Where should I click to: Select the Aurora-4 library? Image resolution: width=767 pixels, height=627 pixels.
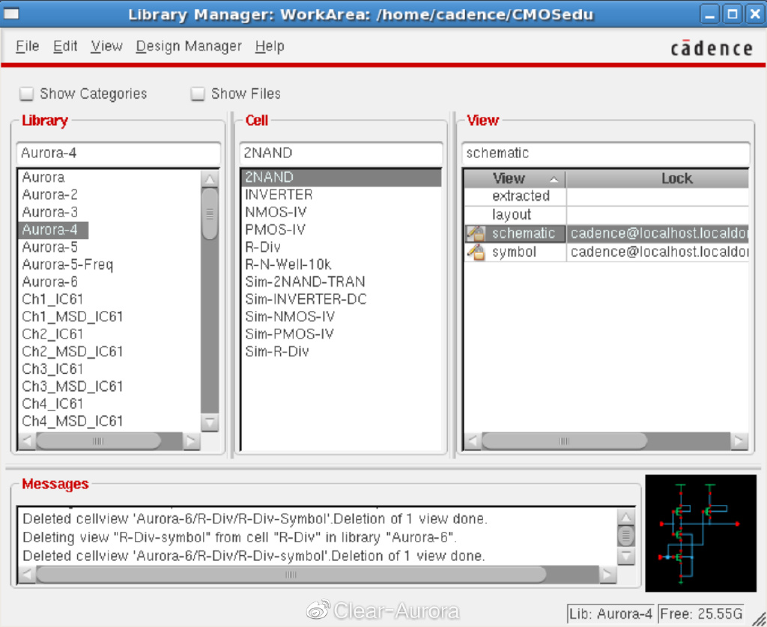53,230
